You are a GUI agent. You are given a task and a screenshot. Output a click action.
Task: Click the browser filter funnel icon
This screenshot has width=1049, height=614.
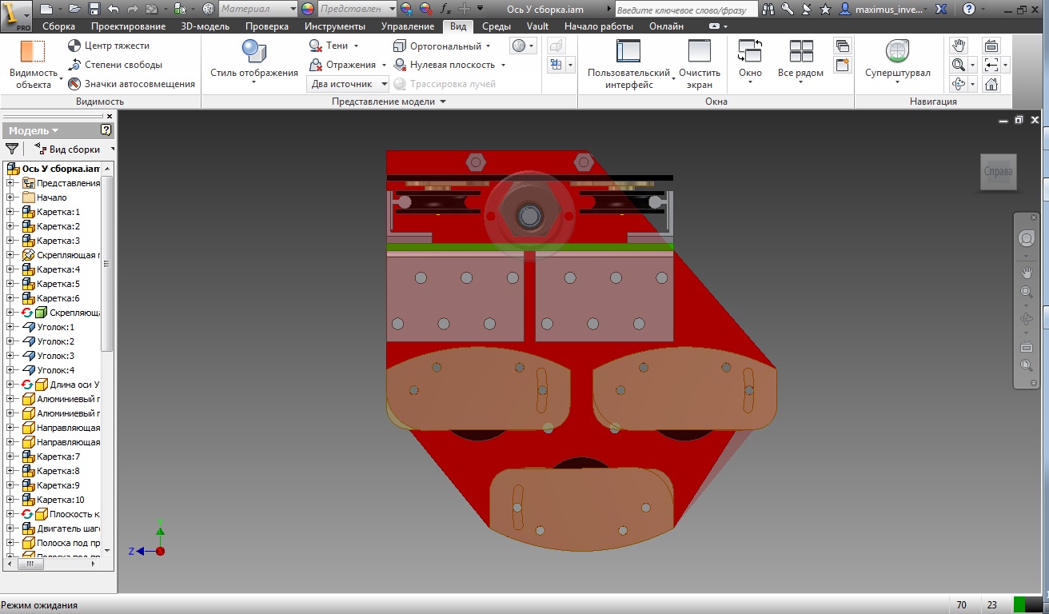click(12, 149)
